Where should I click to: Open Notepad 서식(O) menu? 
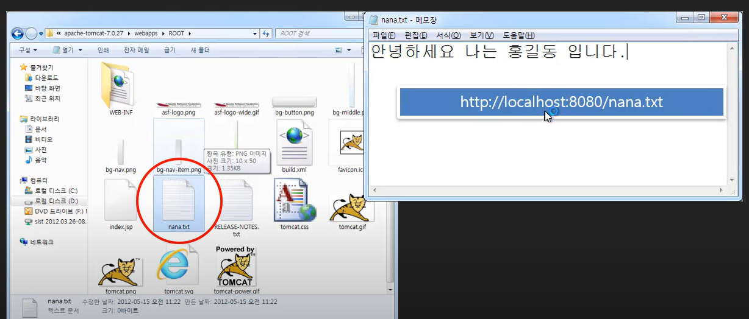448,36
